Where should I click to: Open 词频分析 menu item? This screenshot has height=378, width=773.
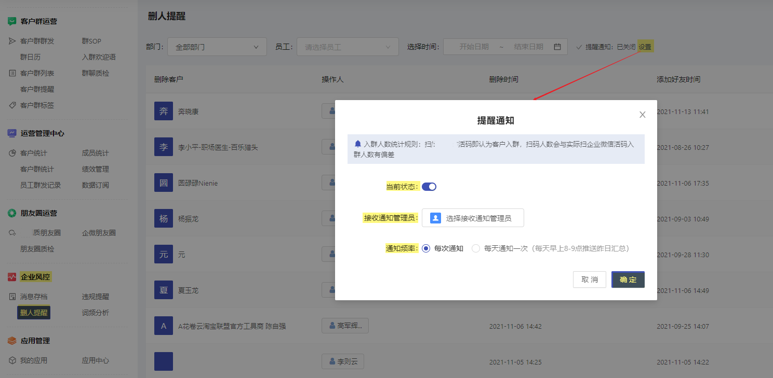pyautogui.click(x=96, y=313)
